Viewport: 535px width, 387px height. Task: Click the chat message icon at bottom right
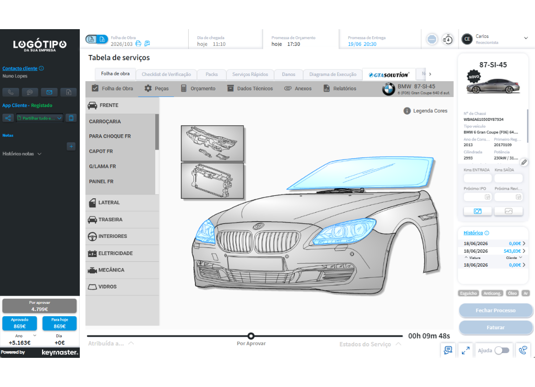tap(448, 350)
